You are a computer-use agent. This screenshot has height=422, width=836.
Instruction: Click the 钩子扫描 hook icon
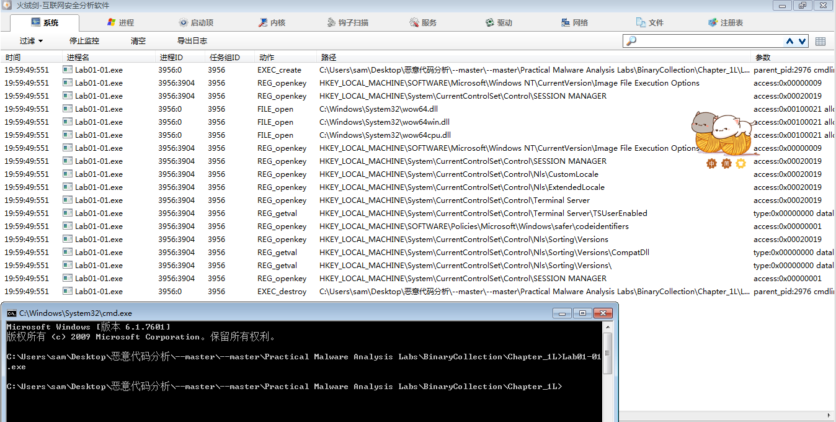click(332, 22)
